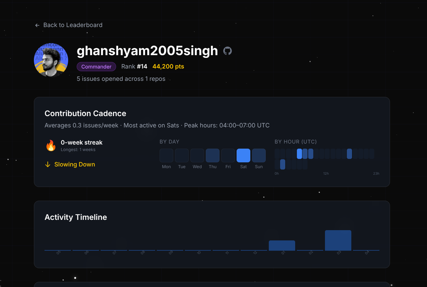Click the Rank #14 text
Image resolution: width=427 pixels, height=287 pixels.
(134, 66)
